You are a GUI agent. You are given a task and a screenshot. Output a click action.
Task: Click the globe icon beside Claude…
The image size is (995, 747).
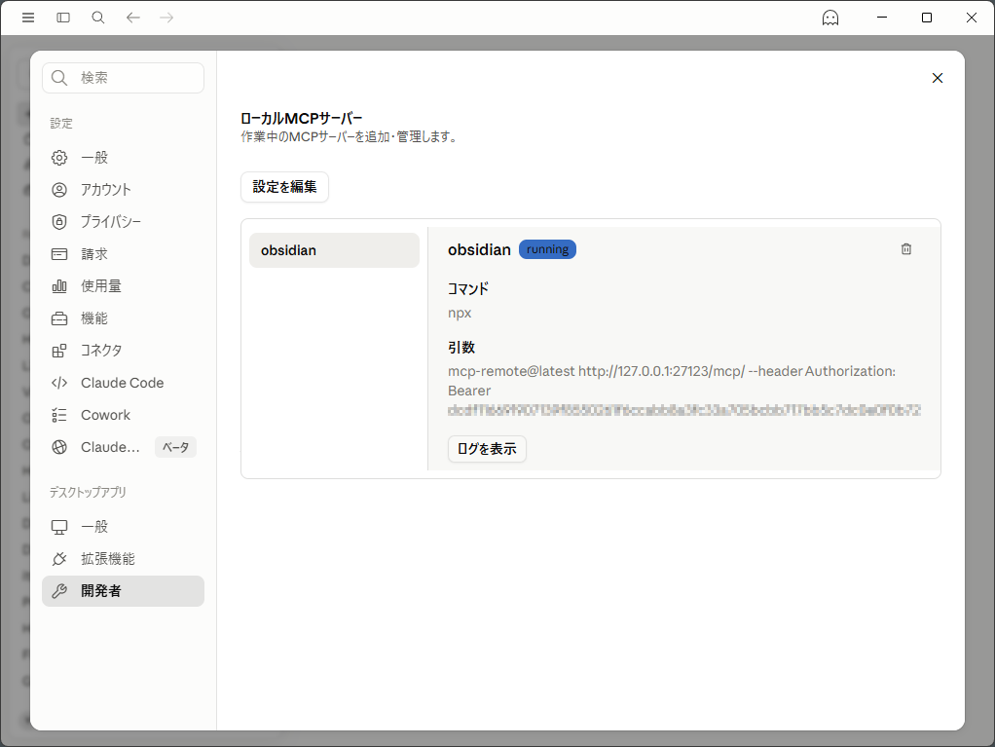point(59,447)
